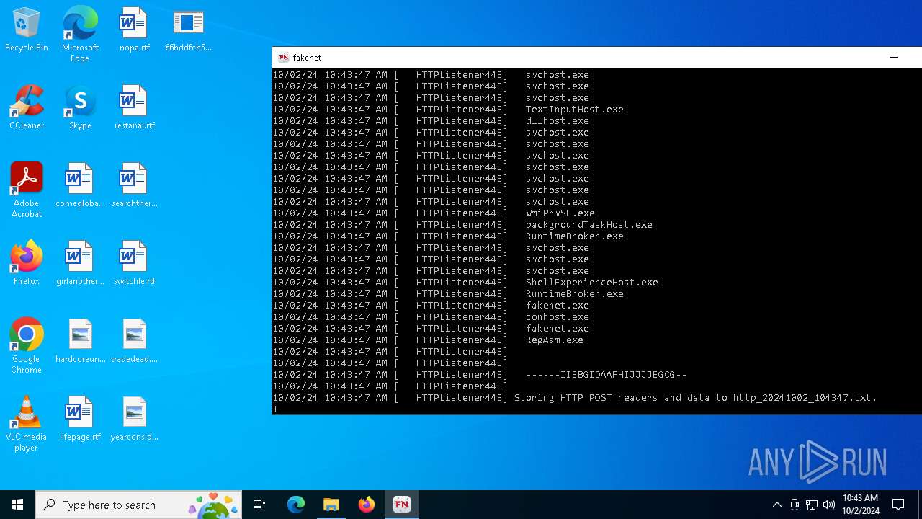Click the RegAsm.exe log entry
922x519 pixels.
coord(554,340)
